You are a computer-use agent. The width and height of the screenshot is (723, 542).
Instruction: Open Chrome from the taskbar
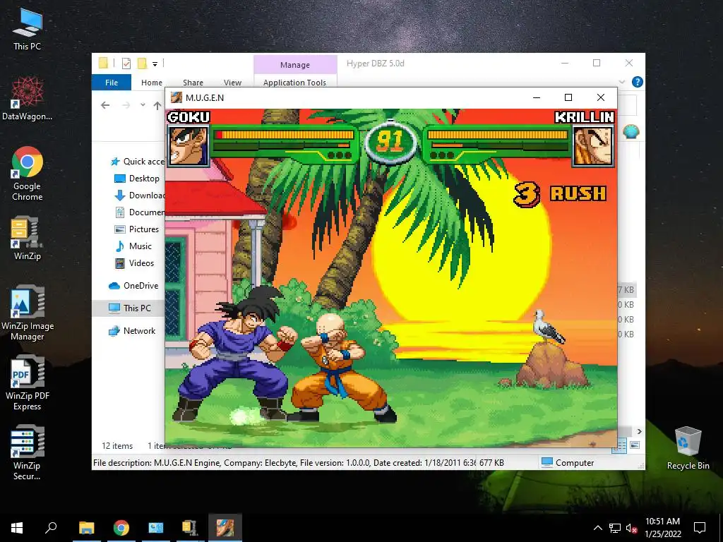coord(121,528)
